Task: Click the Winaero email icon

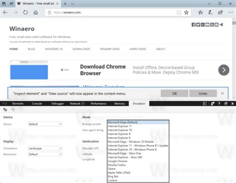Action: point(217,25)
